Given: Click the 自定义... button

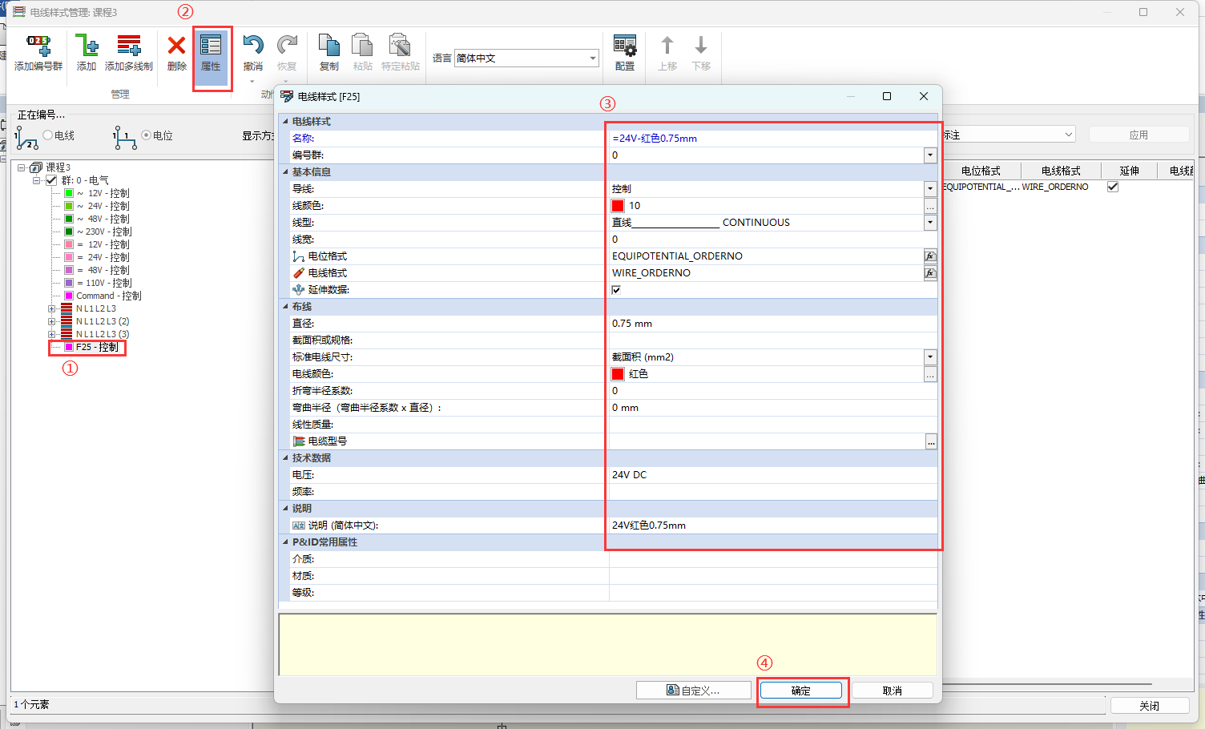Looking at the screenshot, I should pos(693,691).
